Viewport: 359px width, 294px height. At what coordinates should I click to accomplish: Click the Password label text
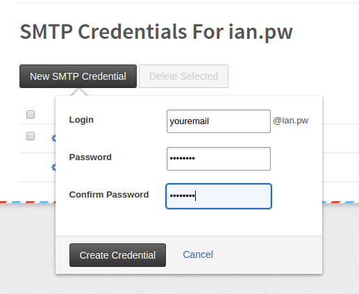point(90,157)
